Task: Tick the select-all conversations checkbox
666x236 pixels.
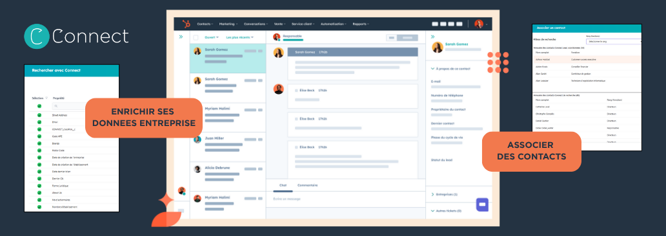Action: [196, 37]
